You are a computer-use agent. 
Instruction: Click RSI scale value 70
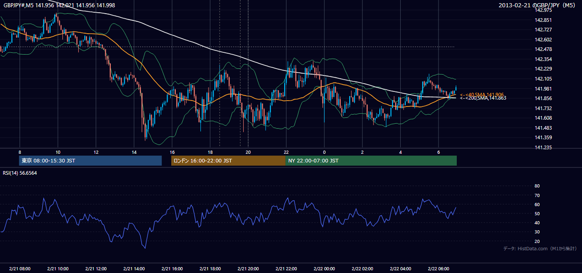pyautogui.click(x=537, y=195)
